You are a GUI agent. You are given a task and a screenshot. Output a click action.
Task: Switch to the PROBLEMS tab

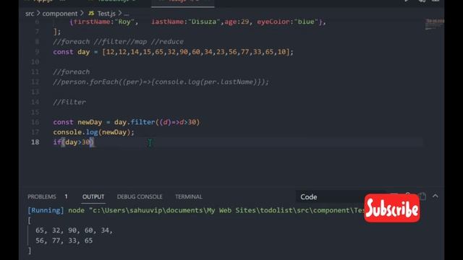42,196
